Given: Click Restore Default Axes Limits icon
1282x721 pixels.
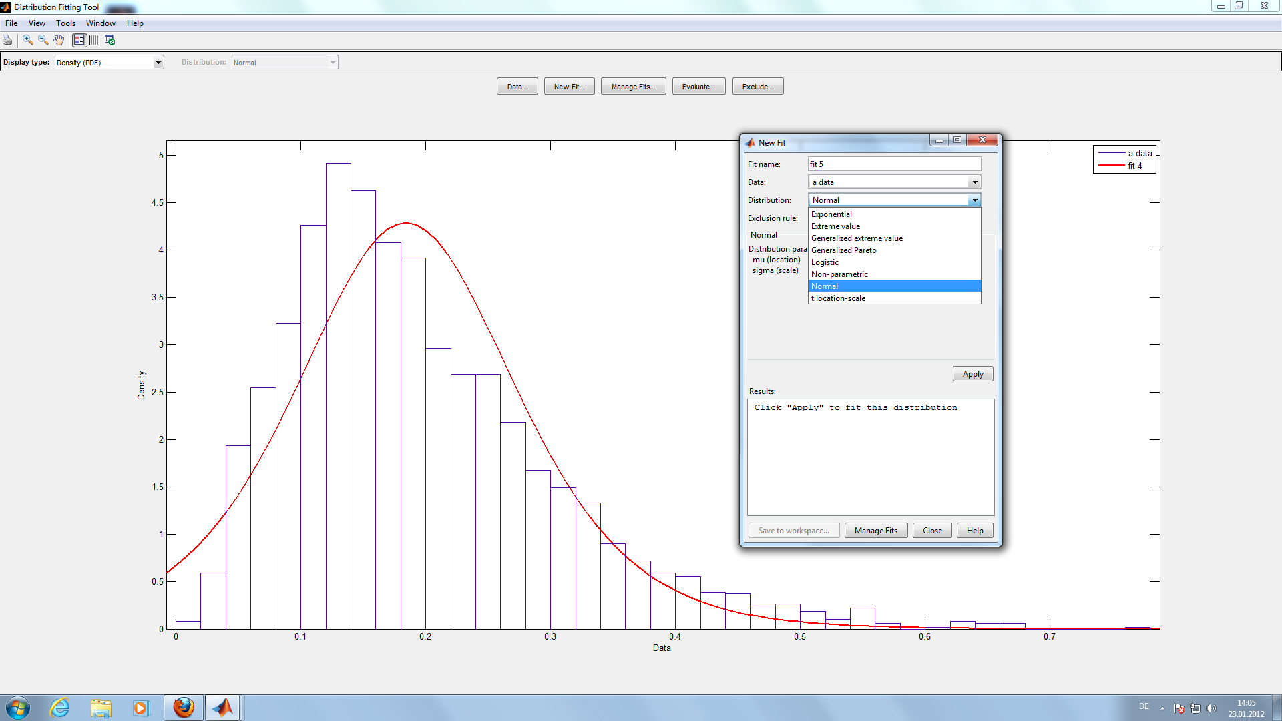Looking at the screenshot, I should [x=110, y=41].
